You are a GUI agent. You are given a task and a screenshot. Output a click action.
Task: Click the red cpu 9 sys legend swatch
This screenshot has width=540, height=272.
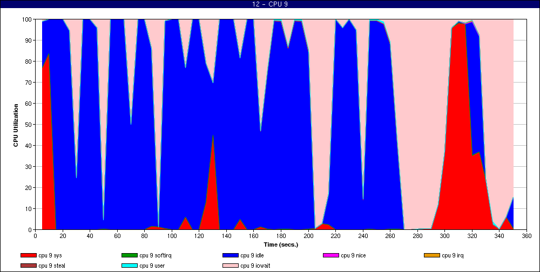pos(28,255)
